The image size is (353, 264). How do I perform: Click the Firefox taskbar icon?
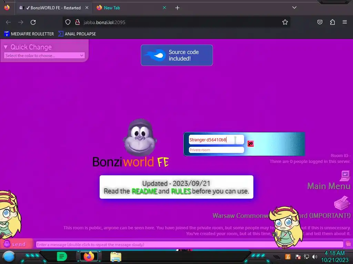coord(89,256)
